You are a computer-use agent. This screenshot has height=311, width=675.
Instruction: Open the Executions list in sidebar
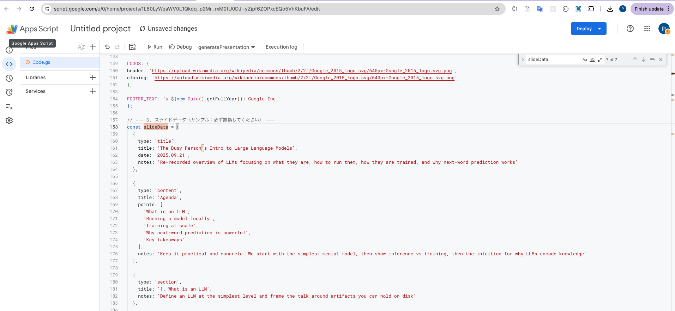coord(9,106)
